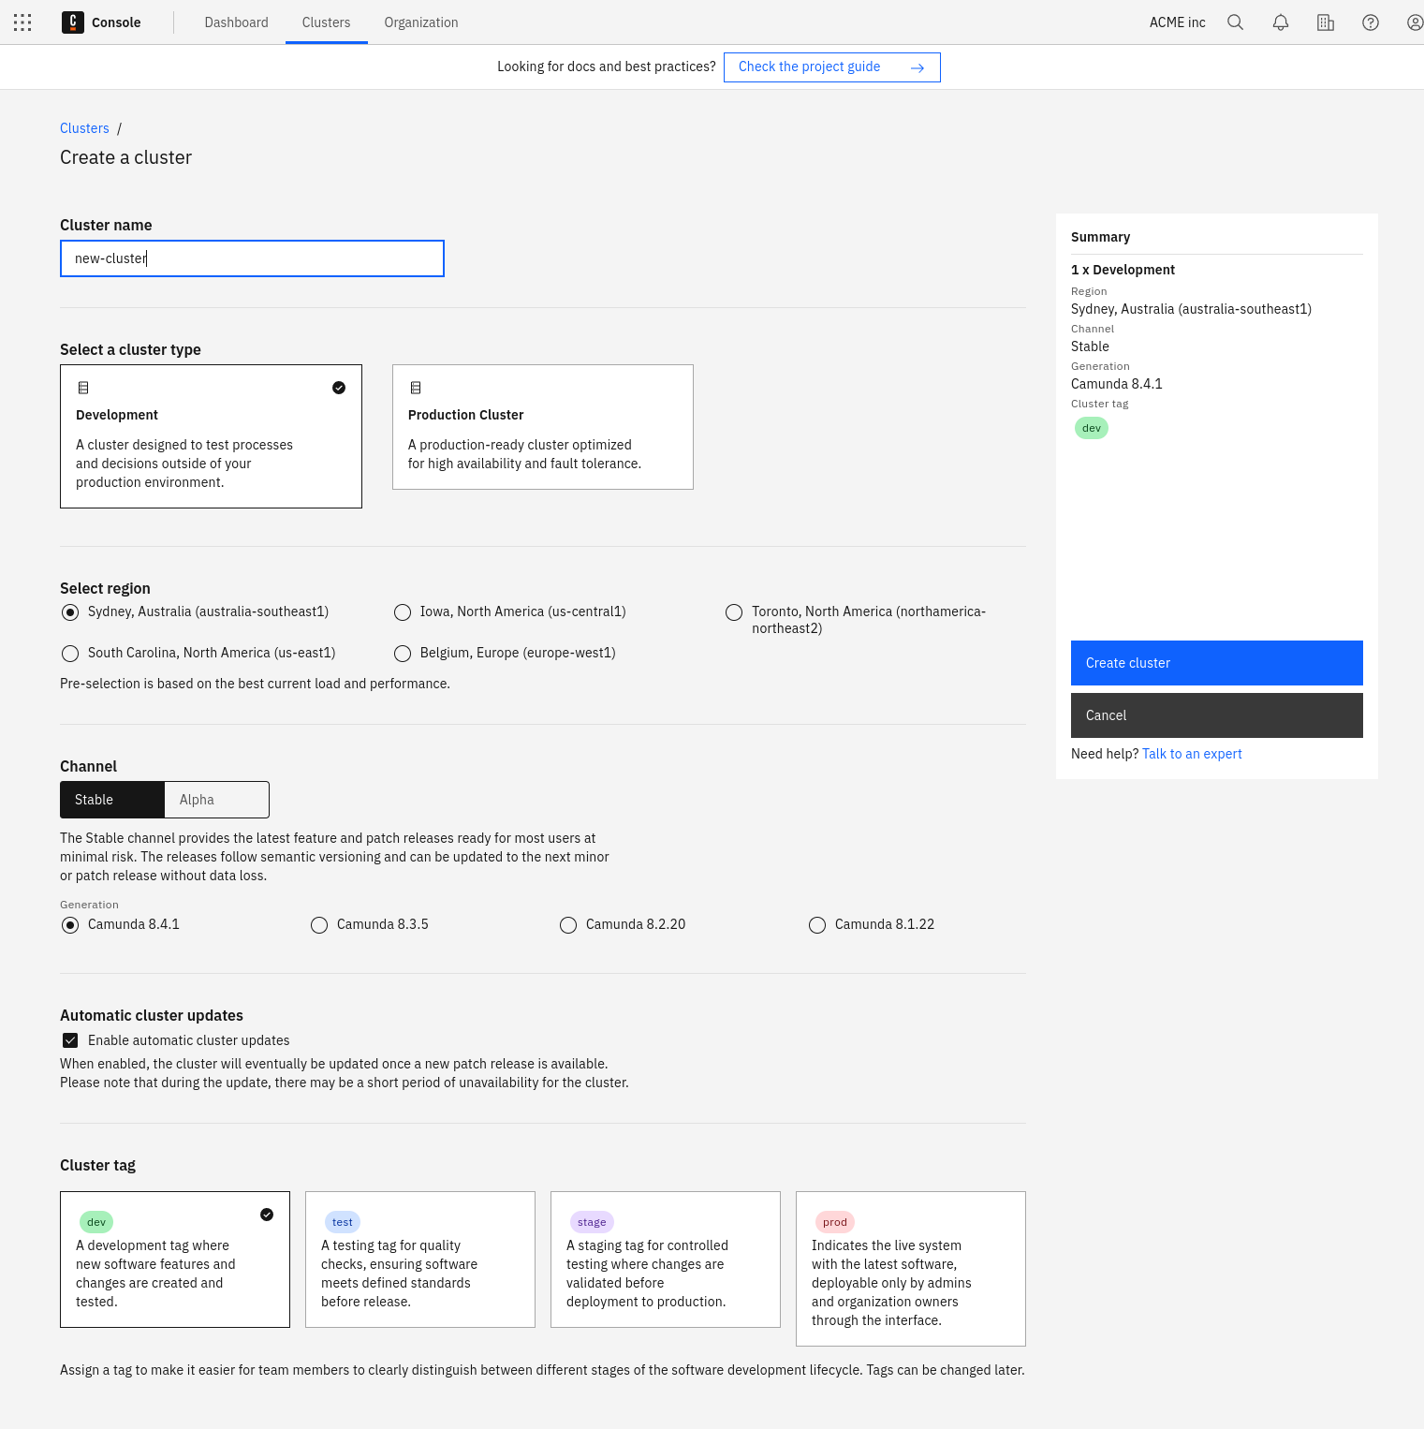Open the app switcher grid icon

pyautogui.click(x=22, y=22)
